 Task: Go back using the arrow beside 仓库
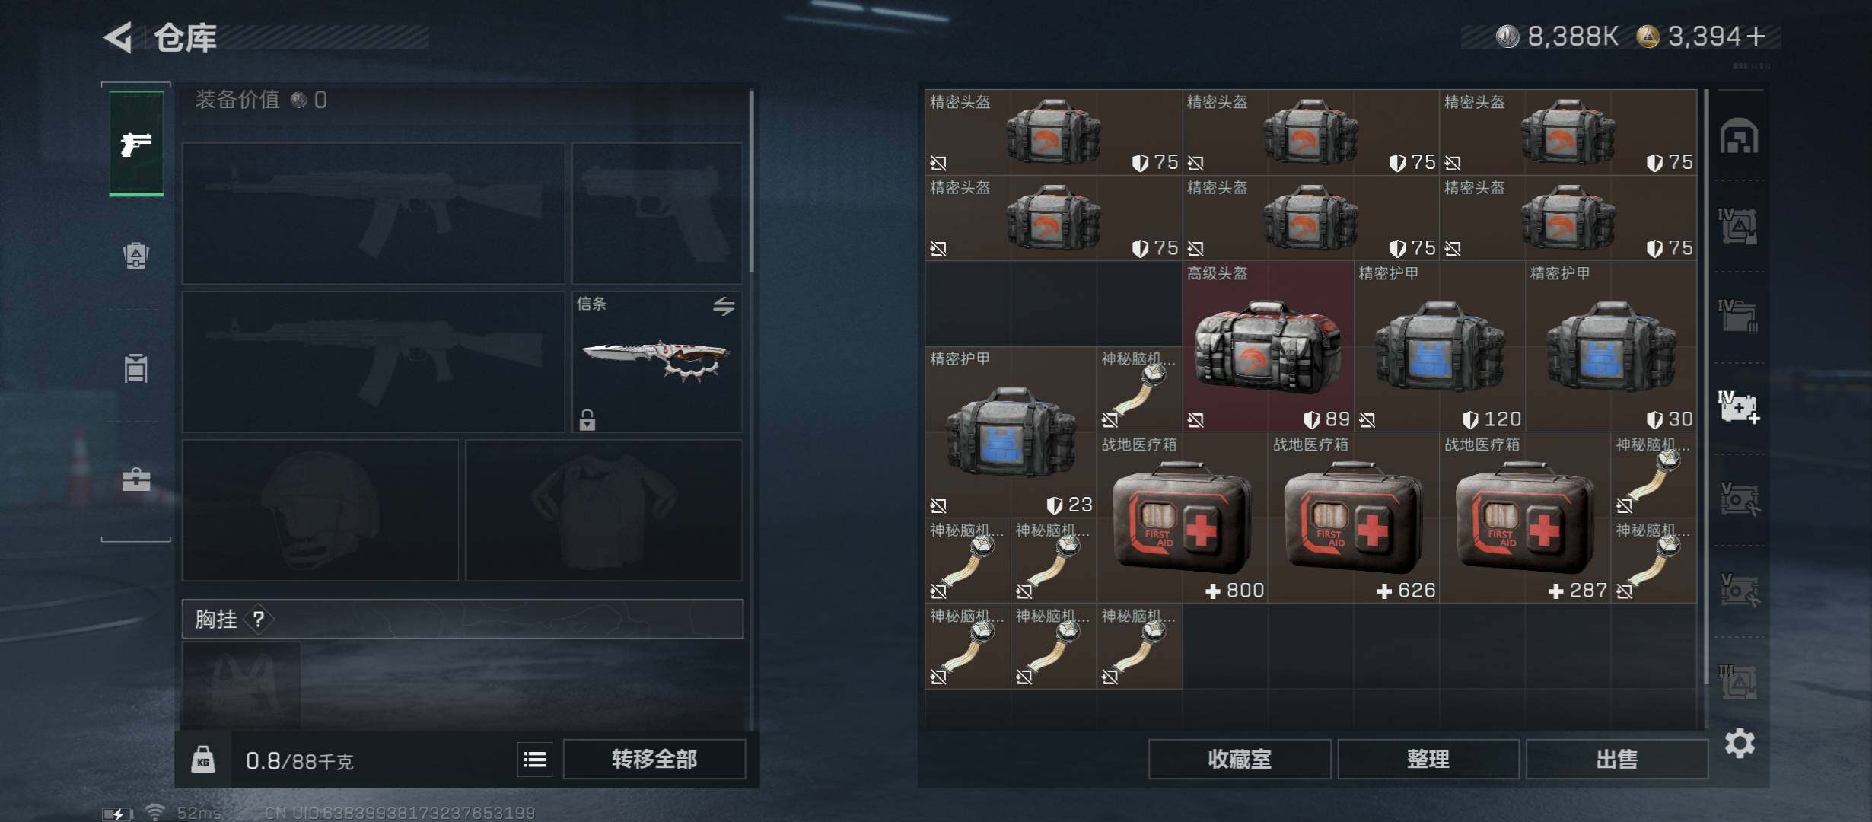119,37
